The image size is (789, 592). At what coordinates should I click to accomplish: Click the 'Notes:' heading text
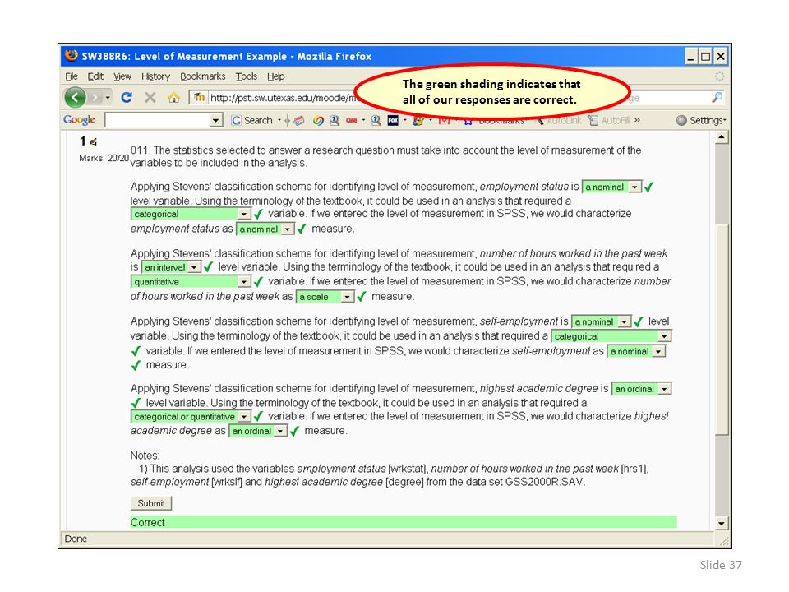pyautogui.click(x=145, y=456)
